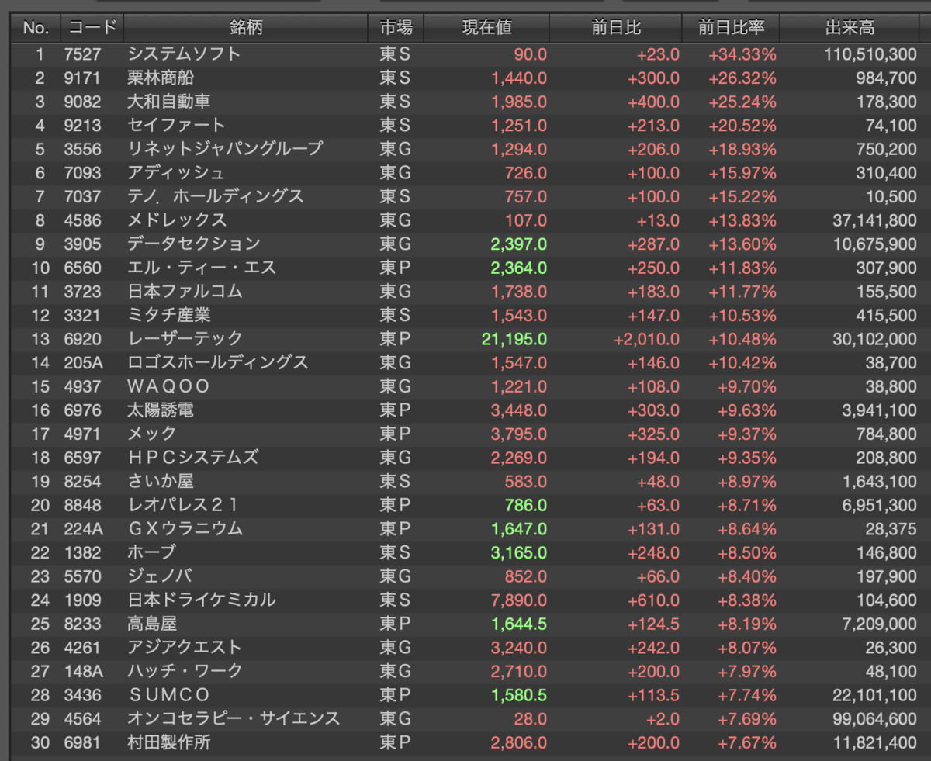Click current price 21,195.0
The width and height of the screenshot is (931, 761).
(514, 339)
